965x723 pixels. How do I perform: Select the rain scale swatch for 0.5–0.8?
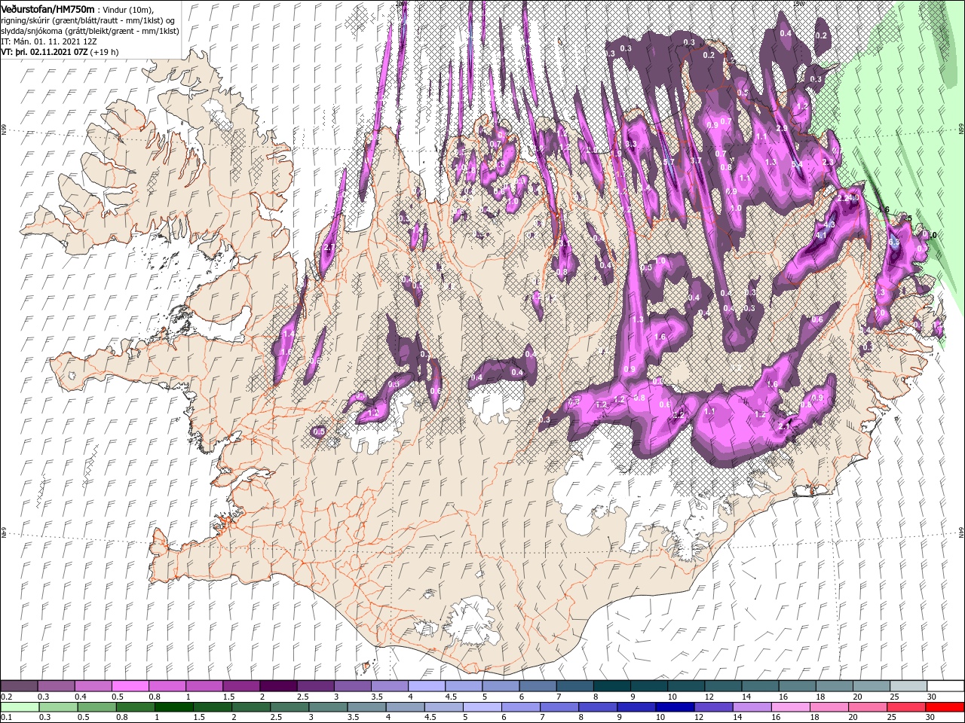(96, 707)
